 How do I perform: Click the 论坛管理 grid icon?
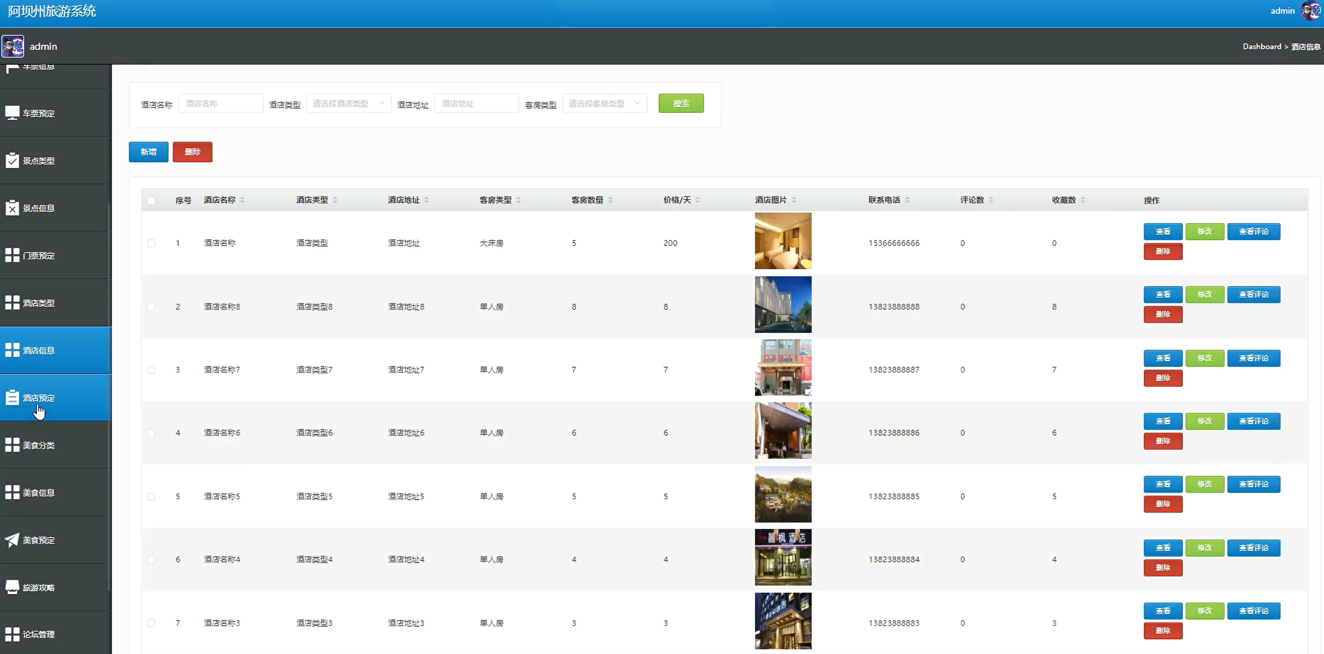coord(12,634)
